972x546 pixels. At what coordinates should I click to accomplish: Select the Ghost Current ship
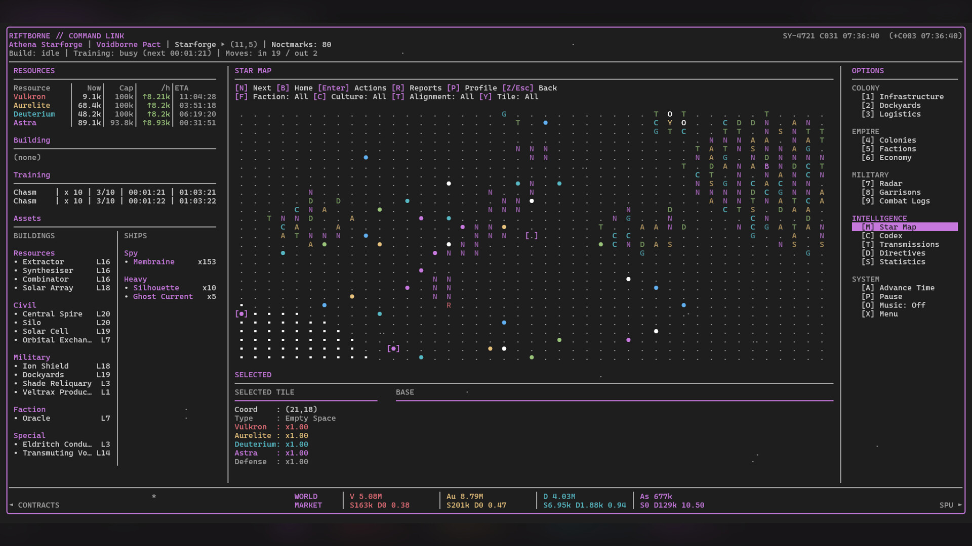tap(170, 297)
